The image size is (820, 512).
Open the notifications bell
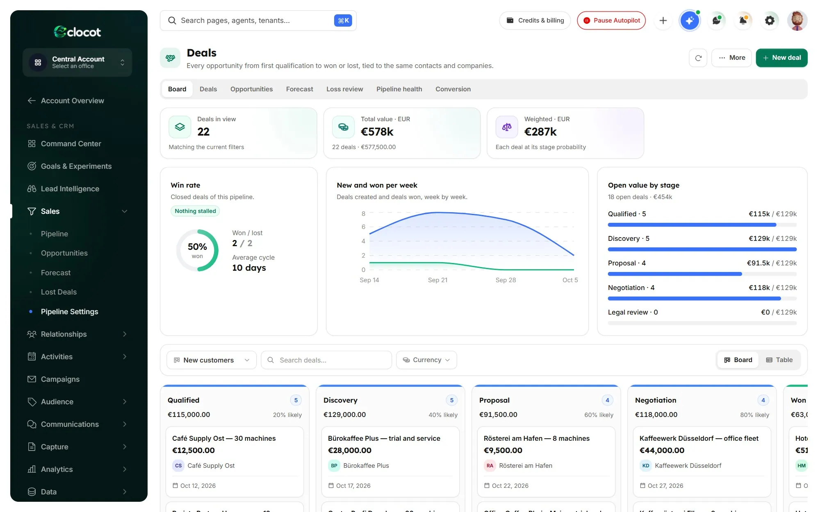tap(743, 20)
